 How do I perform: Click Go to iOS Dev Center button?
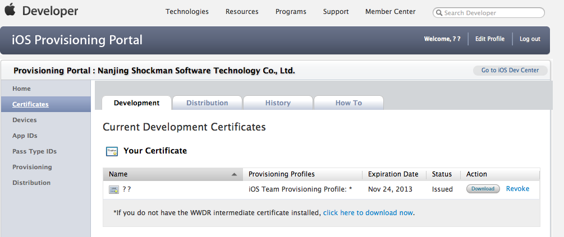click(x=510, y=71)
